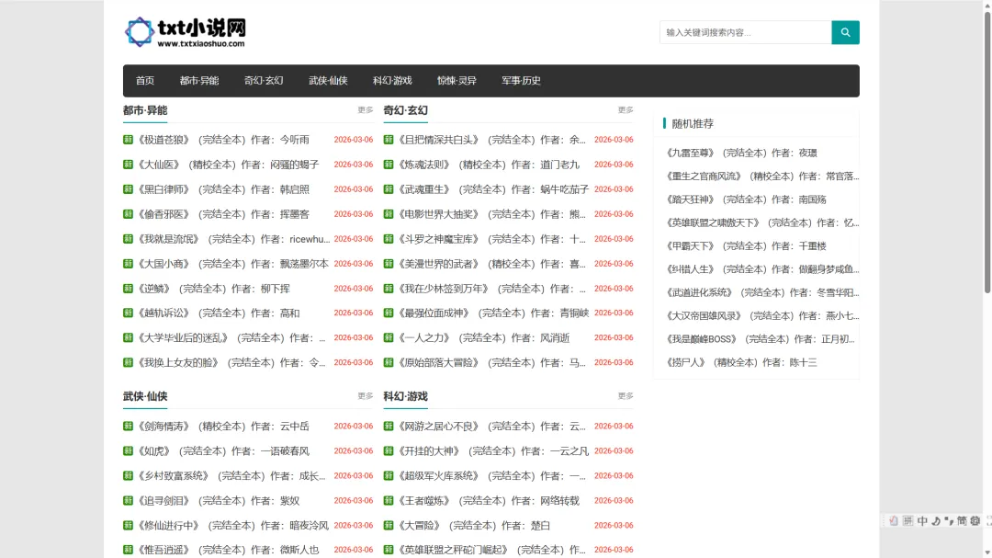Click green icon before 《炼魂法则》
This screenshot has width=992, height=558.
[389, 164]
